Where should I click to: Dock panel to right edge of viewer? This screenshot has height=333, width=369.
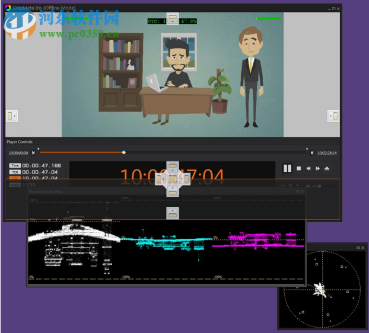333,116
